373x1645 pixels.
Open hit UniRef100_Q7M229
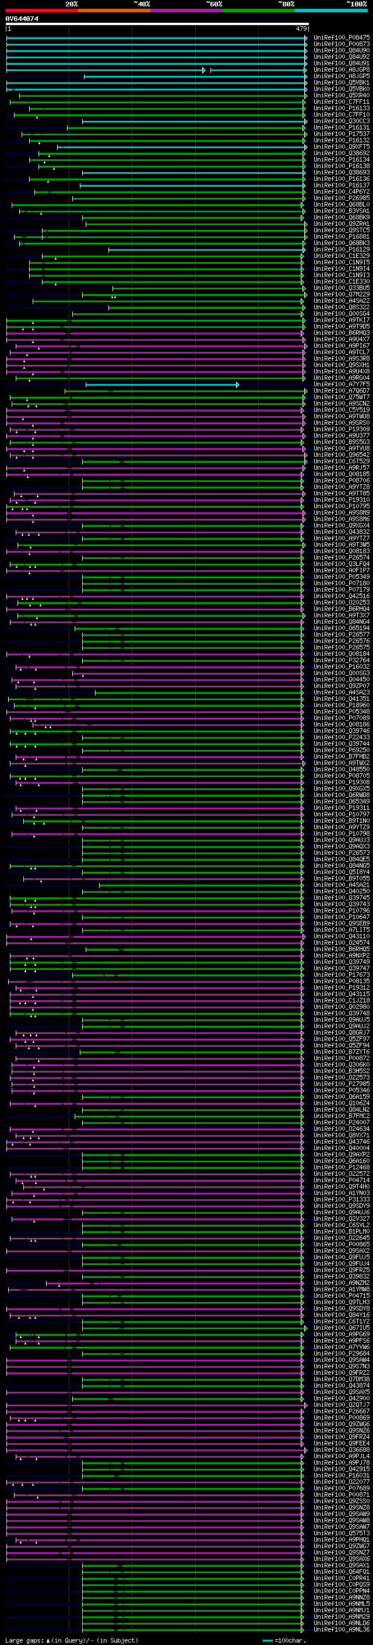[341, 294]
